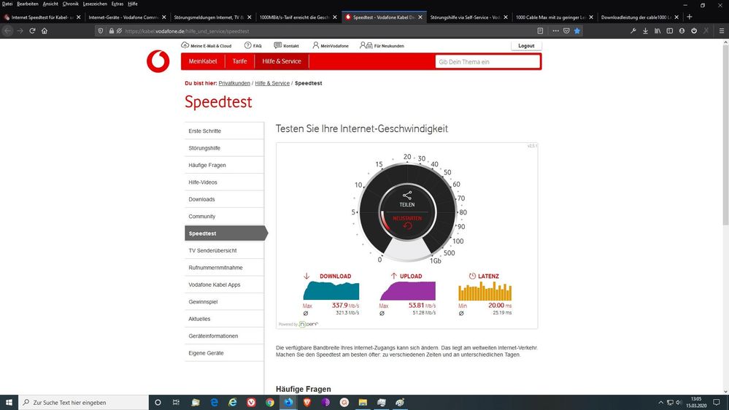The height and width of the screenshot is (410, 729).
Task: Click the Windows taskbar search box
Action: click(84, 402)
